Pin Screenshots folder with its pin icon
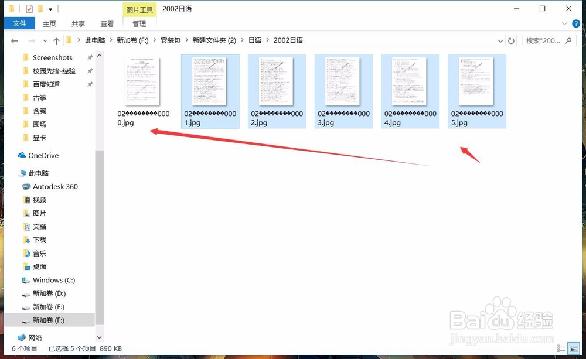 point(91,57)
